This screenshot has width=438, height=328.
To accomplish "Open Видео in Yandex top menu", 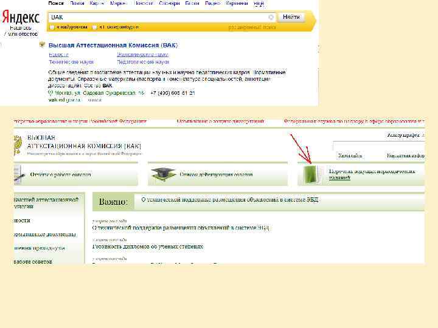I will (x=212, y=4).
